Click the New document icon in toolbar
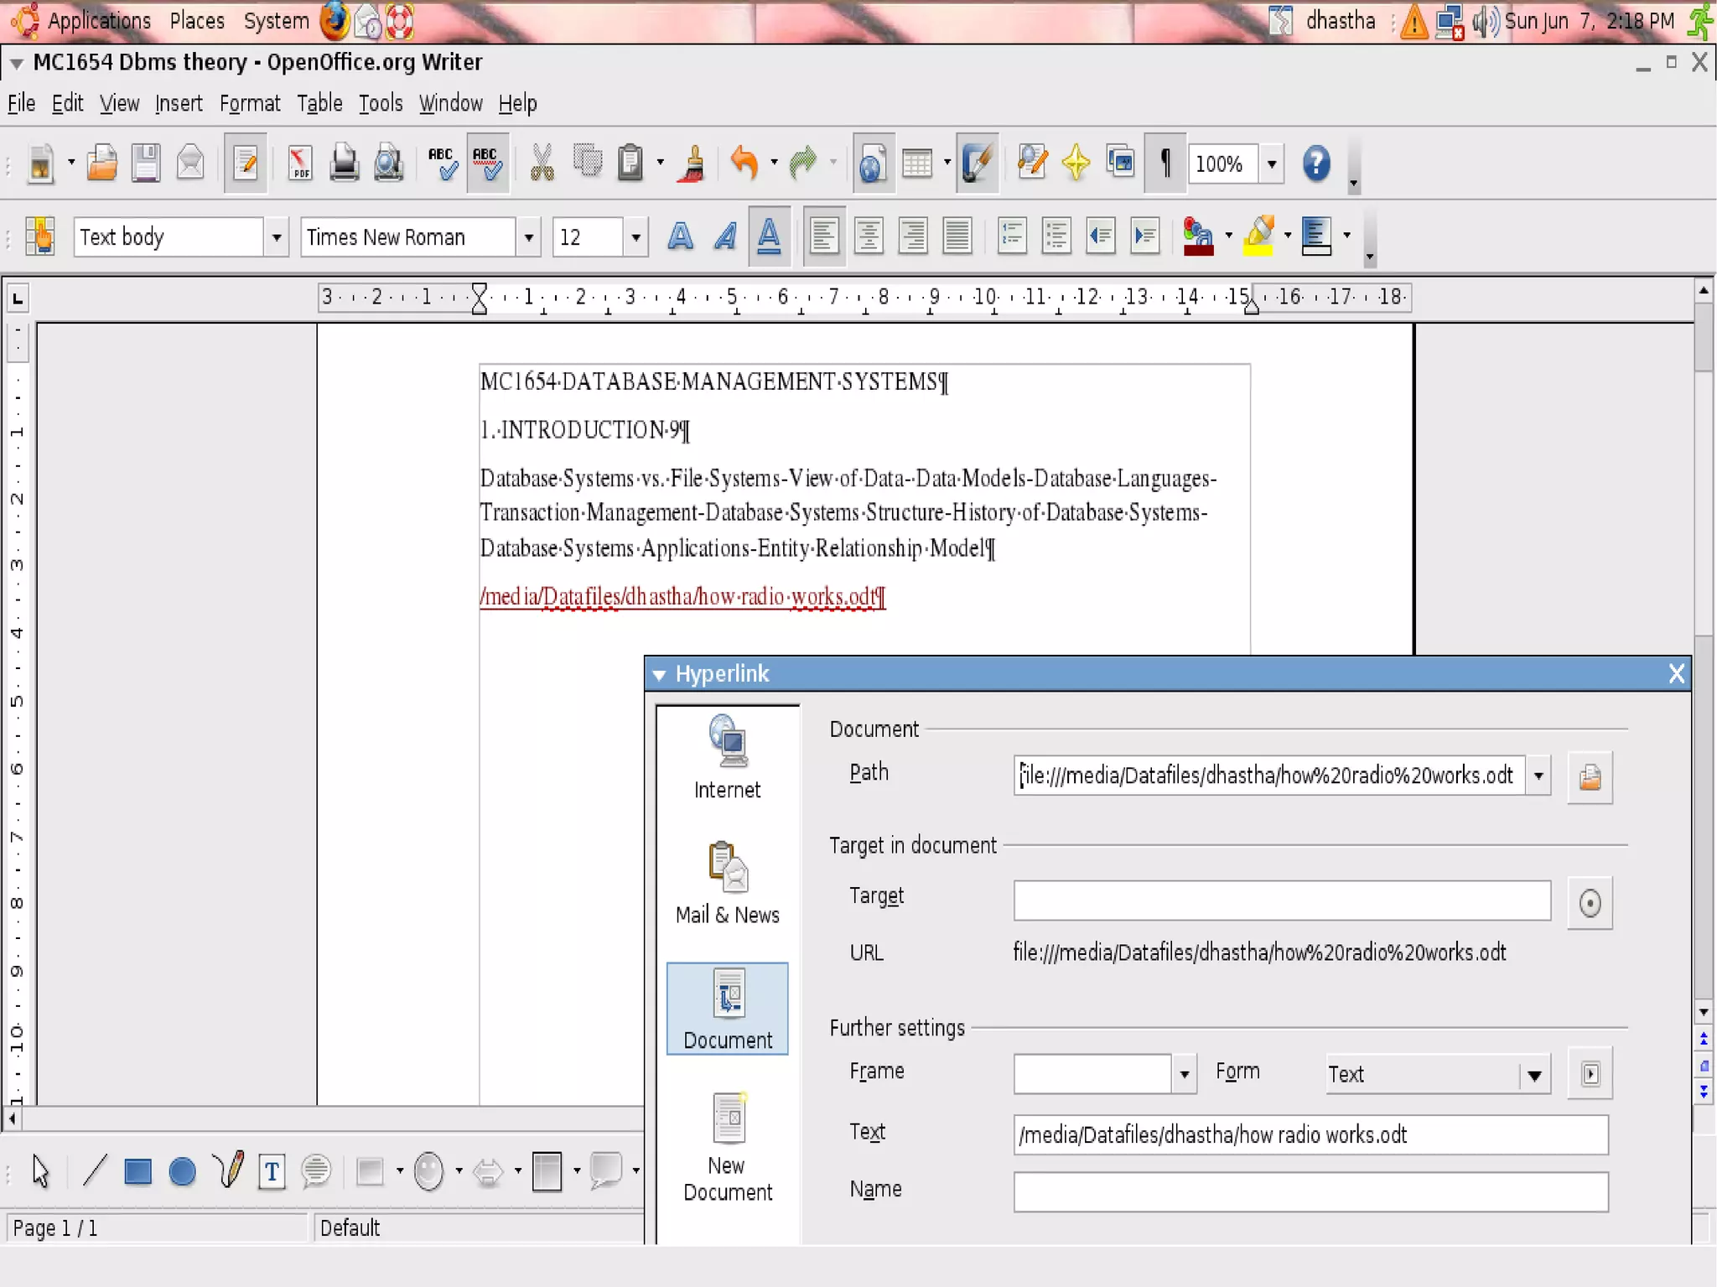The width and height of the screenshot is (1717, 1287). (40, 163)
